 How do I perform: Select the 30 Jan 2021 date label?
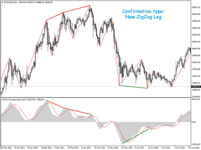click(x=33, y=148)
